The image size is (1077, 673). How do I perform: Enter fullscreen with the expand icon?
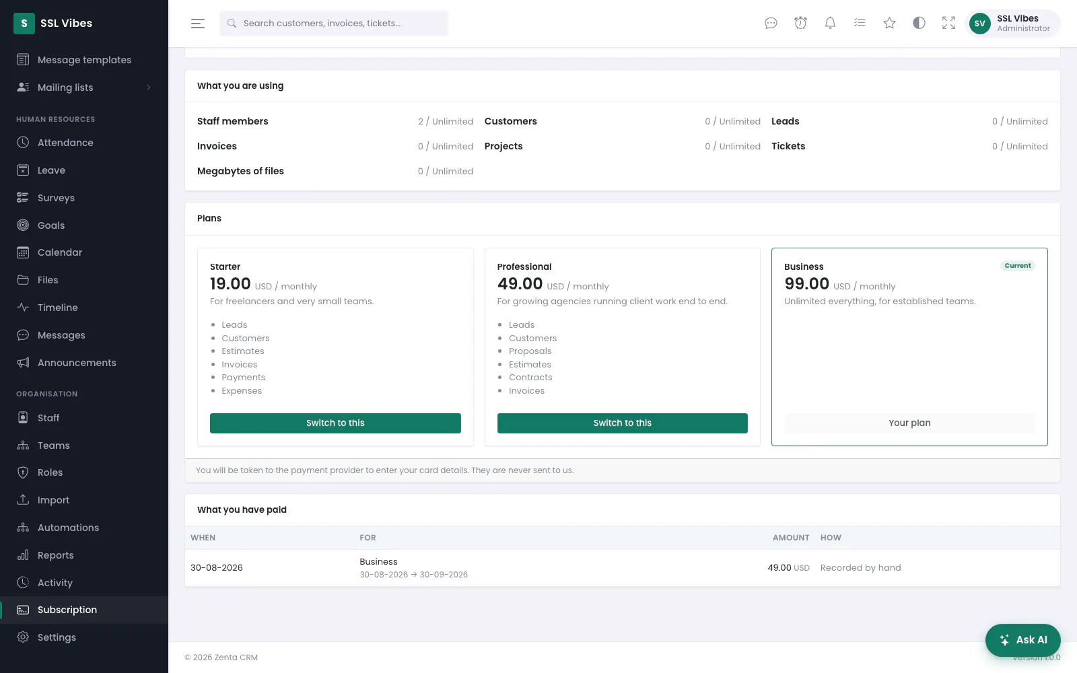948,24
